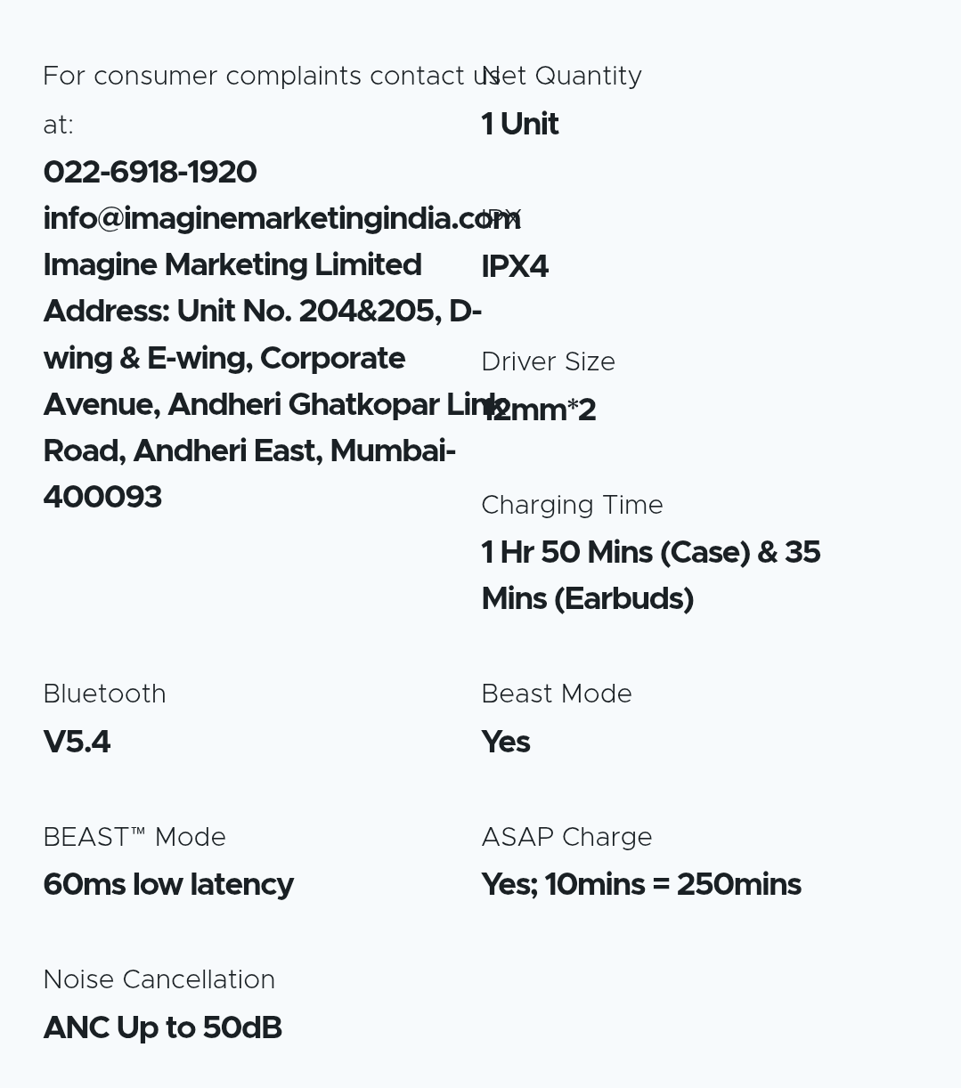Click the consumer complaints contact heading
The image size is (961, 1088).
coord(258,77)
